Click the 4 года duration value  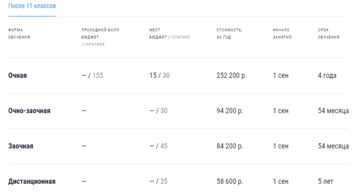coord(327,75)
